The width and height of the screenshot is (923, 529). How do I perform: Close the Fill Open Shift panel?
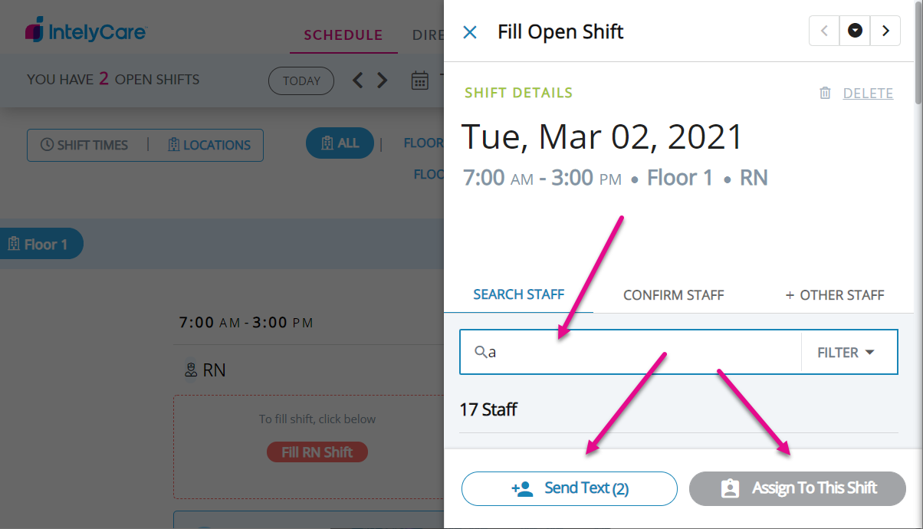[x=470, y=32]
